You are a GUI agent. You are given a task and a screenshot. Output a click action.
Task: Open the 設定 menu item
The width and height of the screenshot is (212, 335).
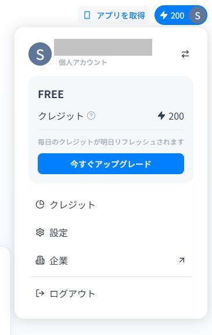click(111, 232)
